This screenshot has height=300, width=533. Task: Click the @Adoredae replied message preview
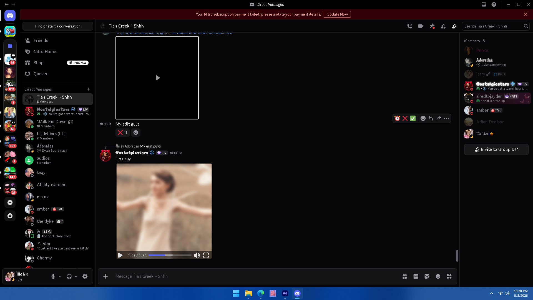pos(141,146)
